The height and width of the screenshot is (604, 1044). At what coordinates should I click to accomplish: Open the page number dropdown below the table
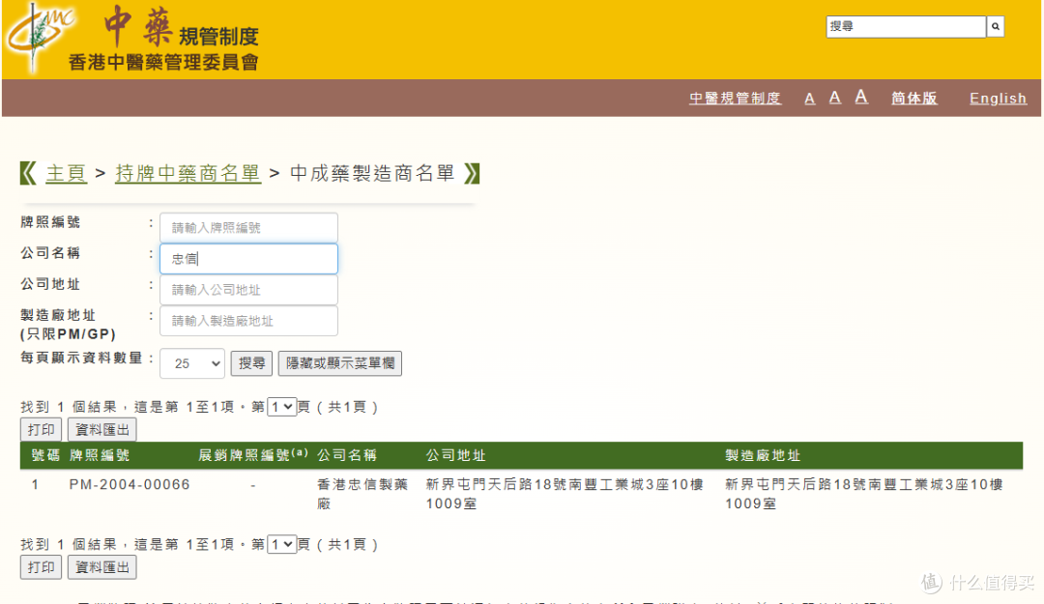[x=281, y=545]
